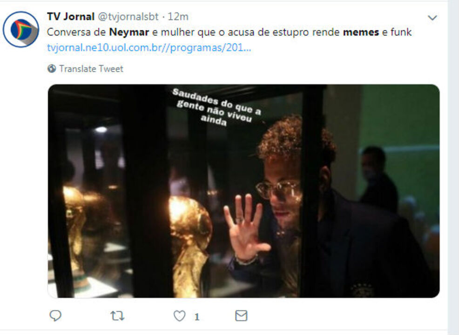Click the bold word Neymar in tweet
Viewport: 459px width, 335px height.
pos(129,32)
